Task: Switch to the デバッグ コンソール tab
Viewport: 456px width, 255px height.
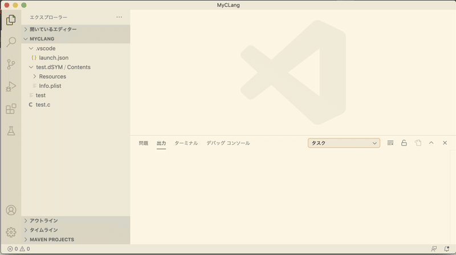Action: (228, 143)
